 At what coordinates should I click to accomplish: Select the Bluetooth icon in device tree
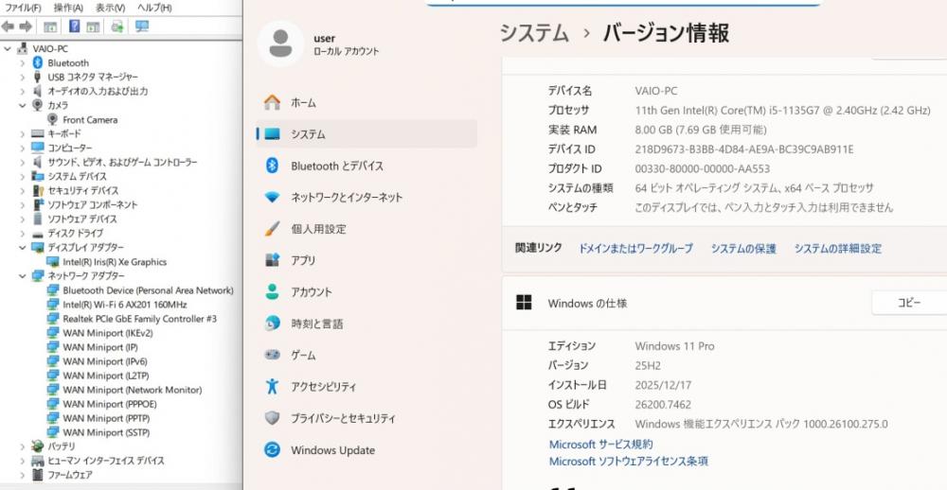(38, 62)
